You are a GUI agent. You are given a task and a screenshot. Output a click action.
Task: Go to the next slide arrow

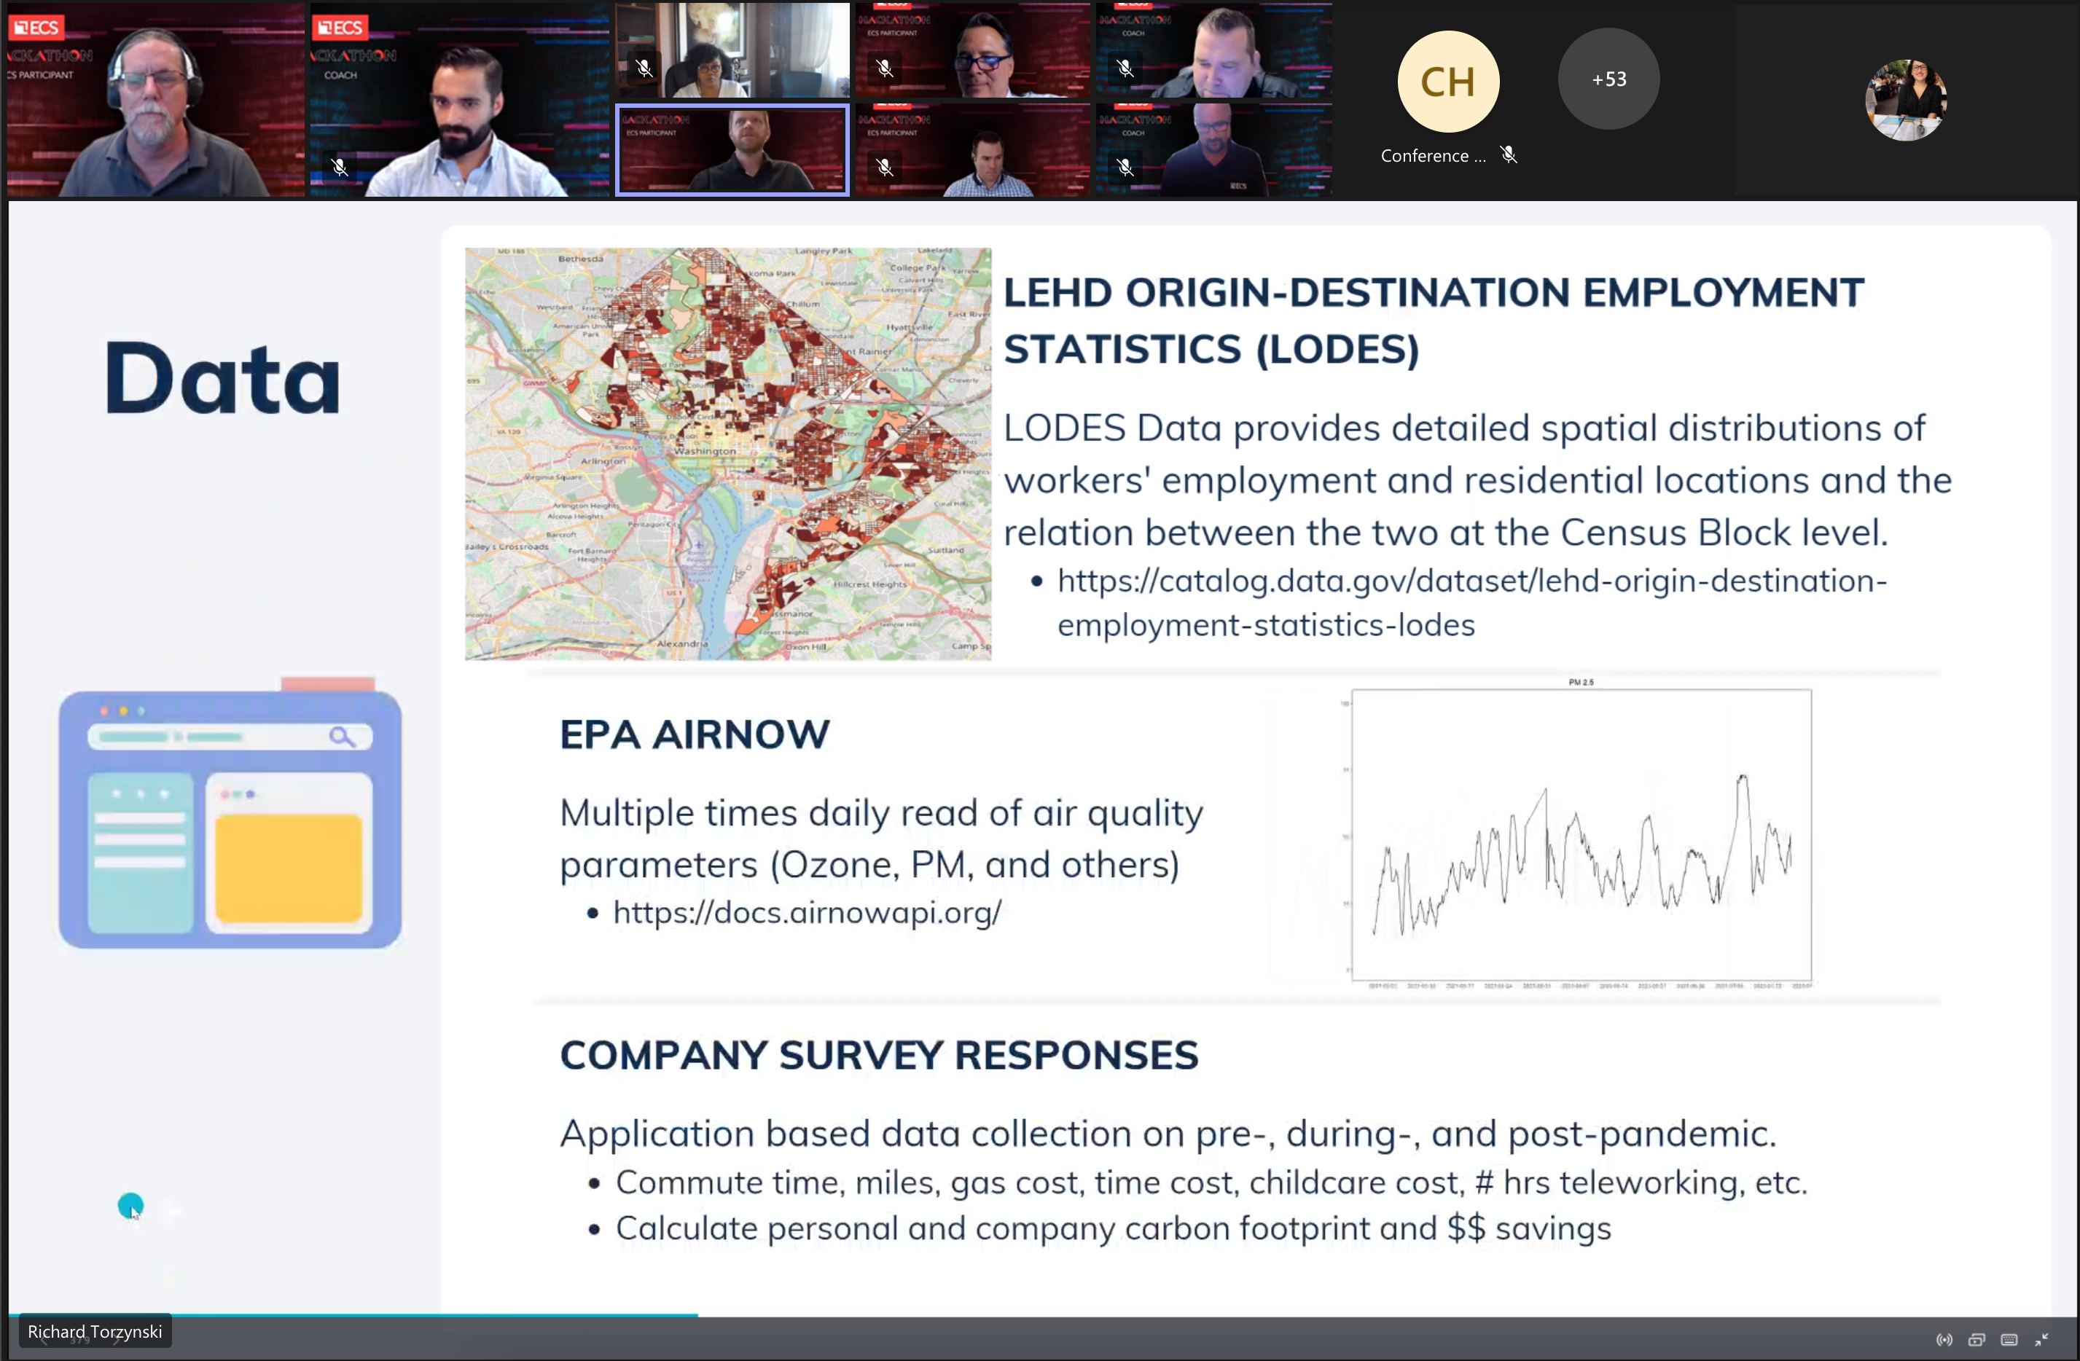tap(117, 1340)
